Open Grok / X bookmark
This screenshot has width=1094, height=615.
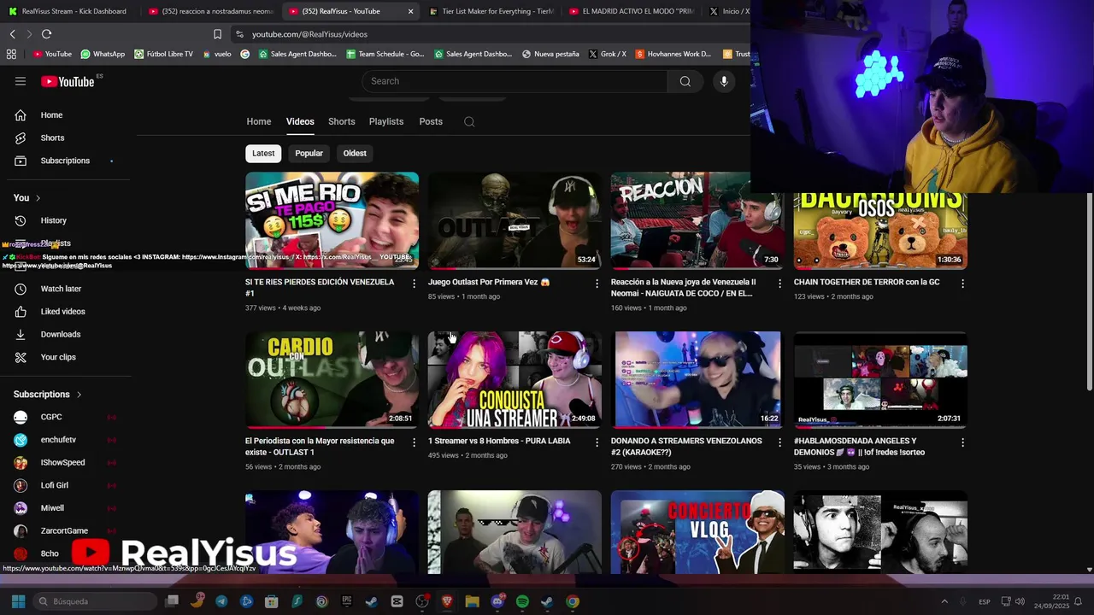click(607, 54)
